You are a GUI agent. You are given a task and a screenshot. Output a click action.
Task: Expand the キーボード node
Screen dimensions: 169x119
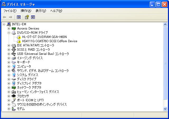(x=9, y=62)
